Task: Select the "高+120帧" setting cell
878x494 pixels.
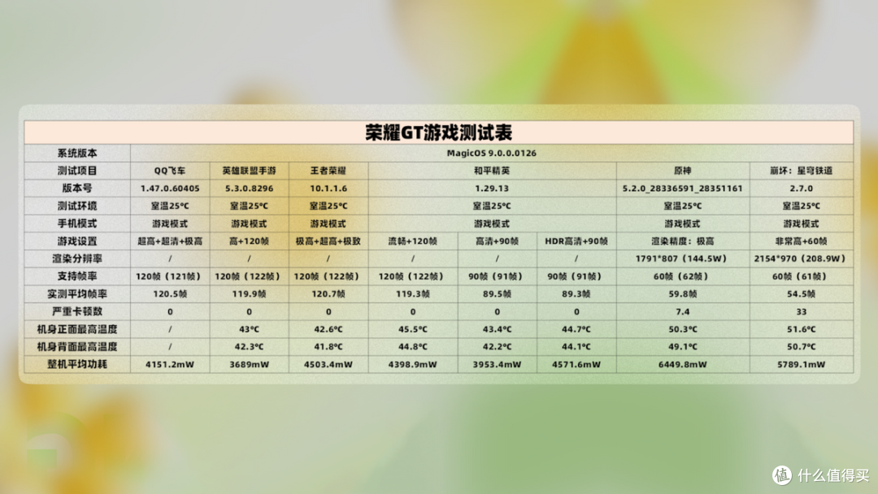Action: [250, 241]
